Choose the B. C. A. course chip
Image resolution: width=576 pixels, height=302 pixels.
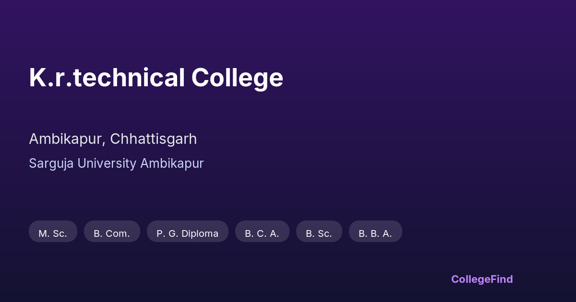click(262, 233)
